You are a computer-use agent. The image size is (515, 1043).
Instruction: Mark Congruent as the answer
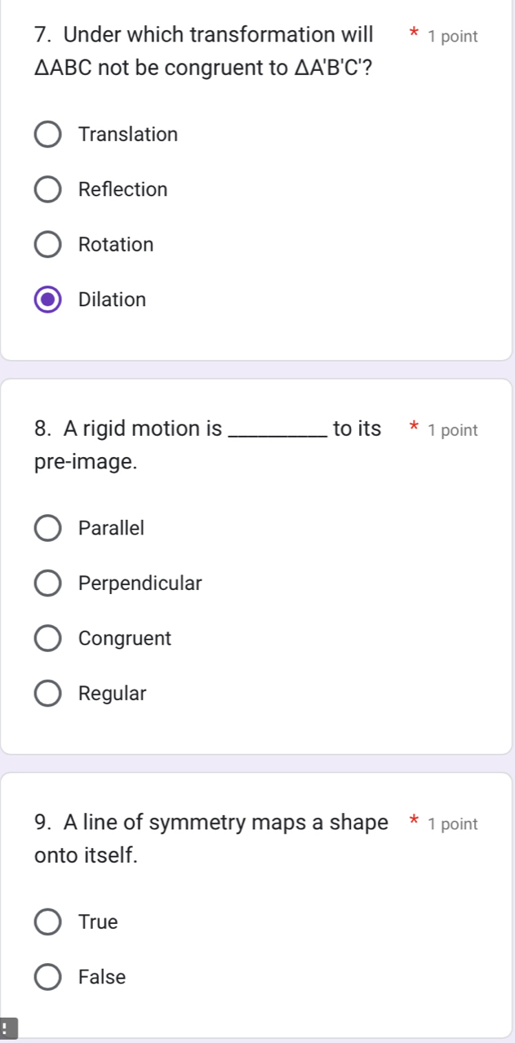pos(48,639)
